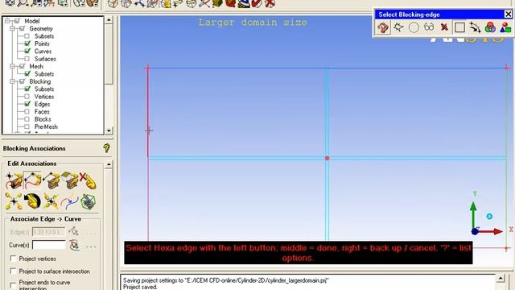Toggle the Mesh branch checkbox
This screenshot has width=515, height=290.
[x=22, y=66]
